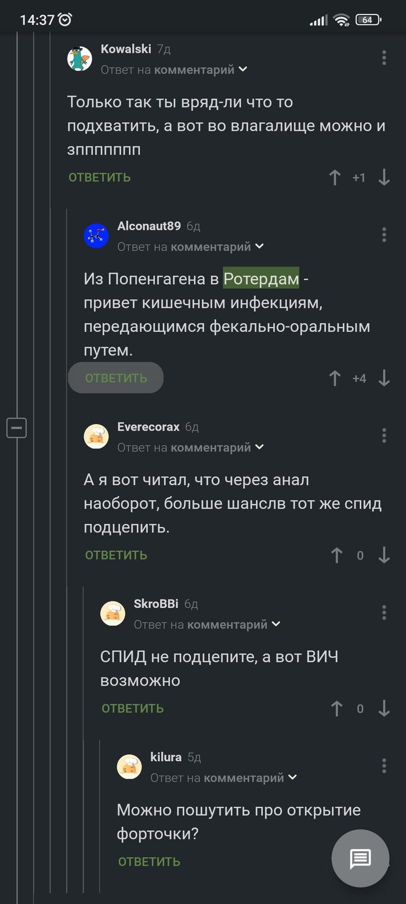
Task: Upvote SkroBBi's comment
Action: (x=336, y=708)
